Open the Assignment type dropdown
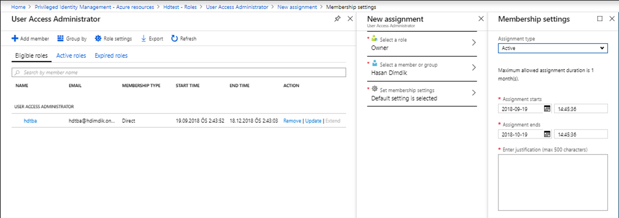Screen dimensions: 619x218 pos(553,48)
